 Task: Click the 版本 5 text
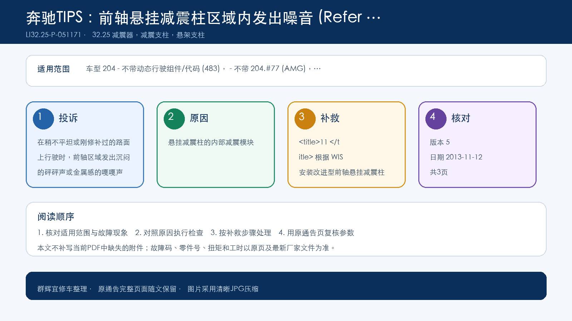point(440,142)
